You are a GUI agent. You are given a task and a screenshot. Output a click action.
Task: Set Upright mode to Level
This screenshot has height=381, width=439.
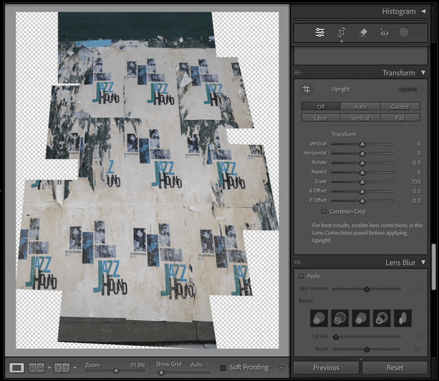pos(321,118)
